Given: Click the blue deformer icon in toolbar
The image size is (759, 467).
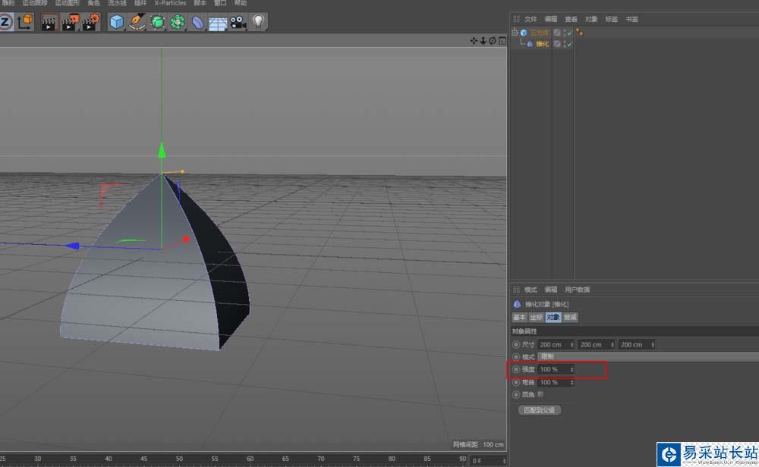Looking at the screenshot, I should click(x=197, y=22).
